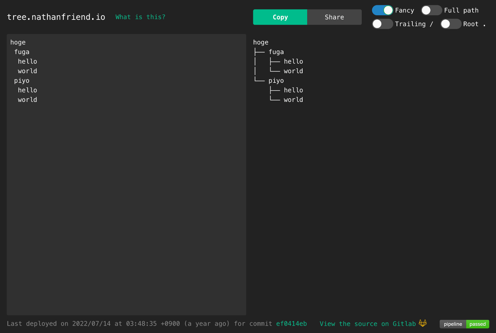Click the "Last deployed on 2022/07/14" text
The height and width of the screenshot is (333, 496).
59,323
